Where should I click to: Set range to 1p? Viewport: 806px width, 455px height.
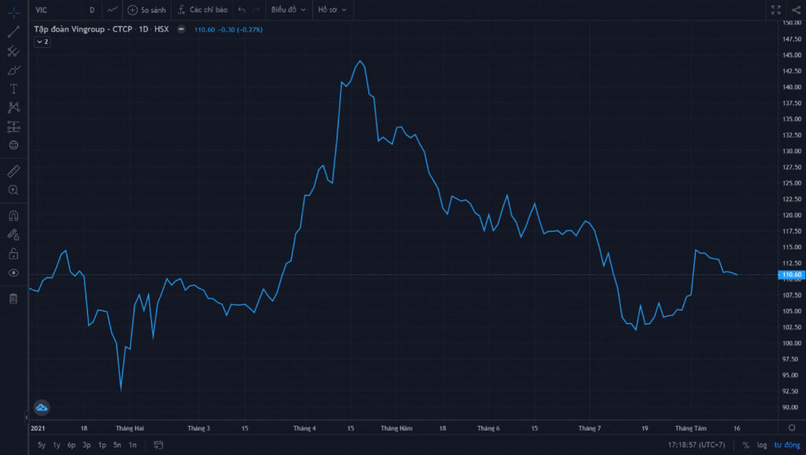click(x=102, y=445)
